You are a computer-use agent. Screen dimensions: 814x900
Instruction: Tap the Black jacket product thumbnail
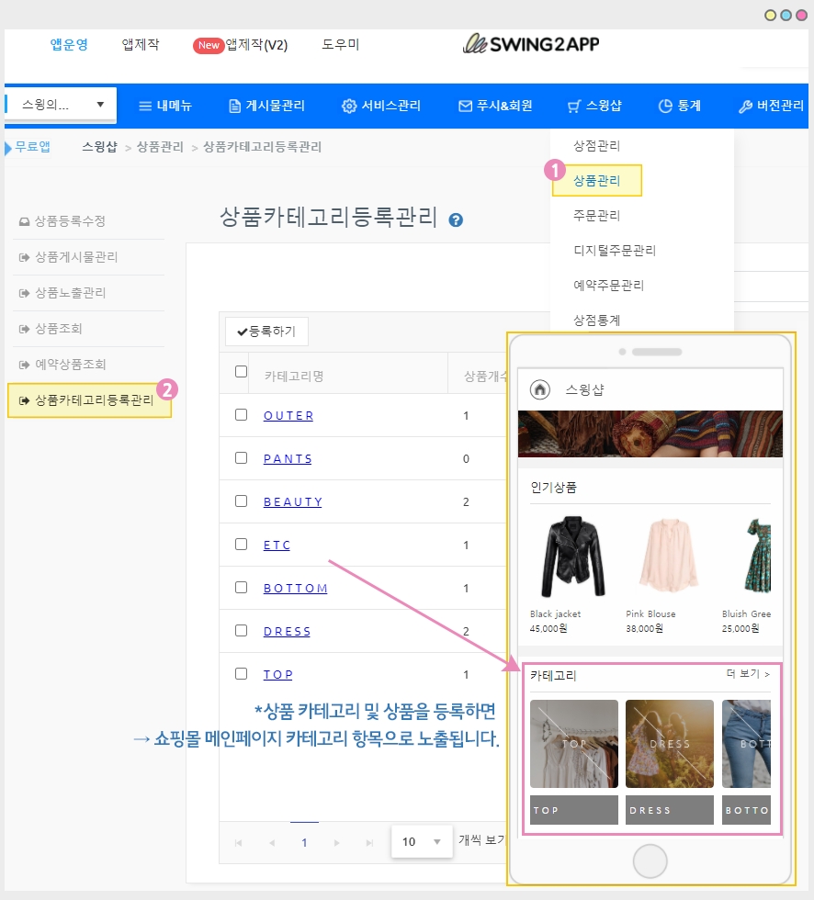(573, 557)
